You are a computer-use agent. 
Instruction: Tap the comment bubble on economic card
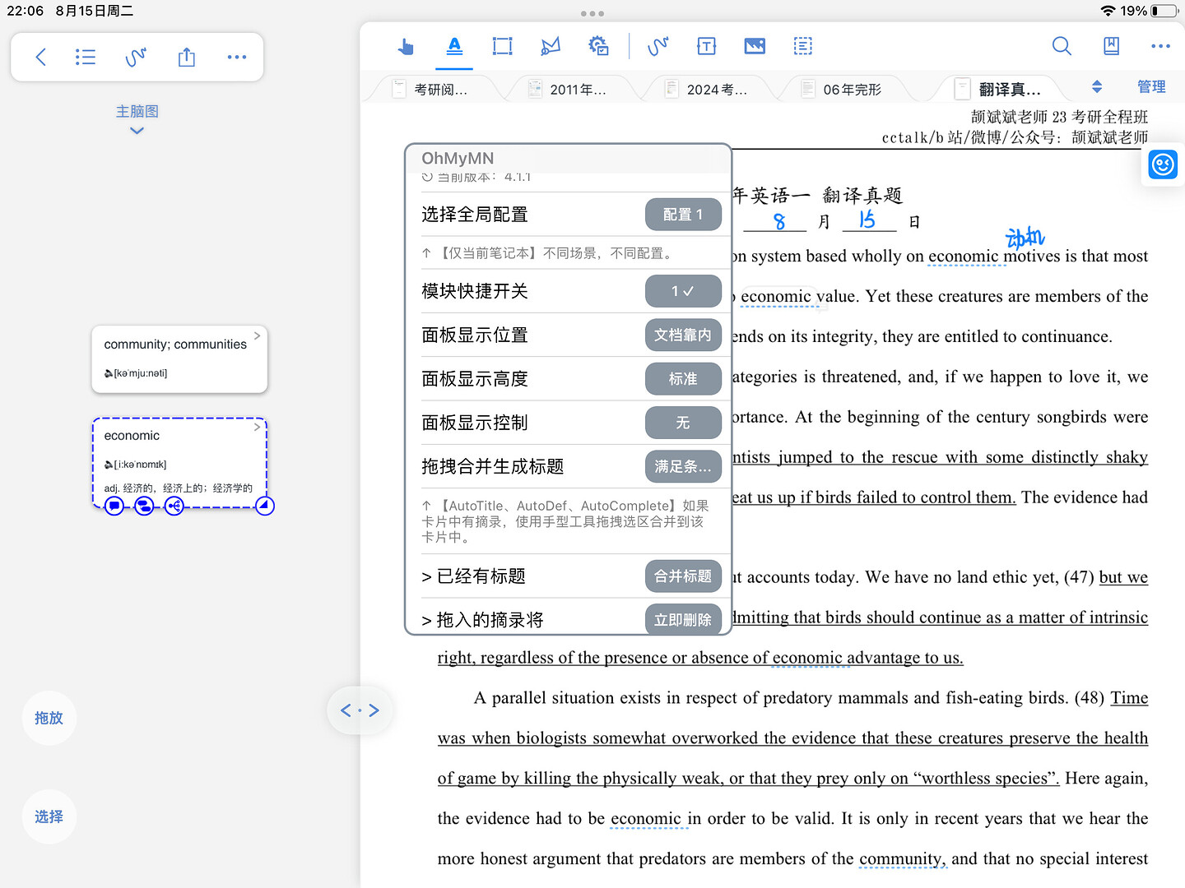(x=114, y=506)
